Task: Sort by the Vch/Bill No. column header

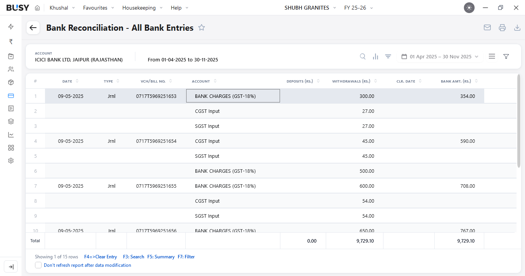Action: 156,81
